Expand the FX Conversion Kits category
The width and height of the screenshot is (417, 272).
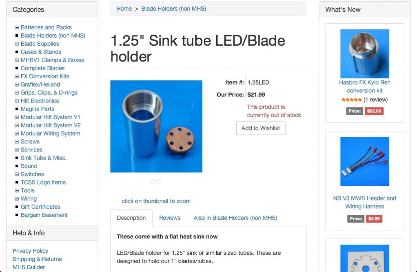pyautogui.click(x=17, y=77)
